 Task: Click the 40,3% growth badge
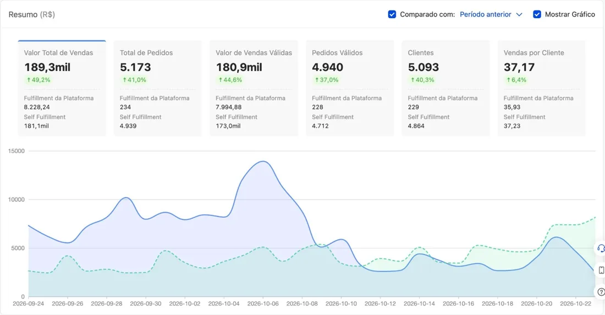click(422, 80)
